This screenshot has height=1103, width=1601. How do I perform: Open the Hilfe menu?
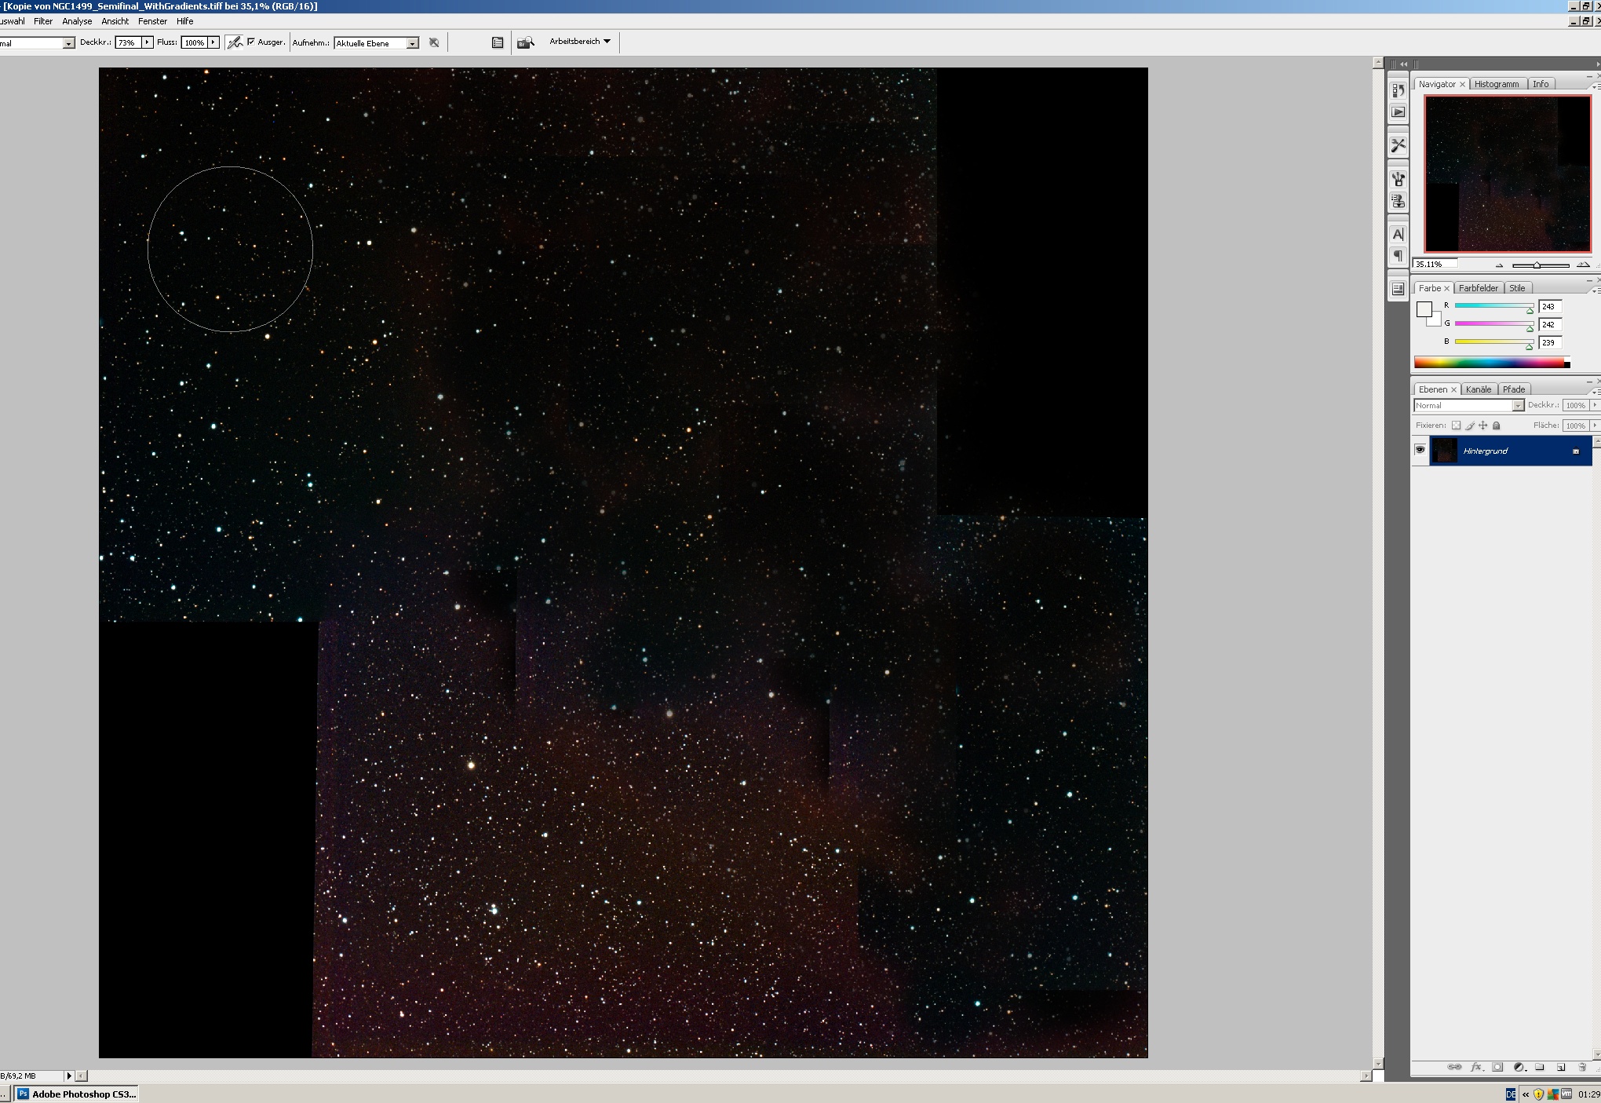(x=184, y=21)
